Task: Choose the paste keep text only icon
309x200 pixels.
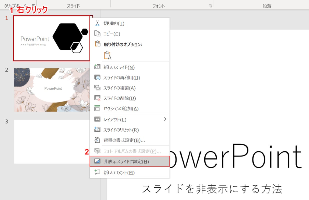Action: coord(107,55)
